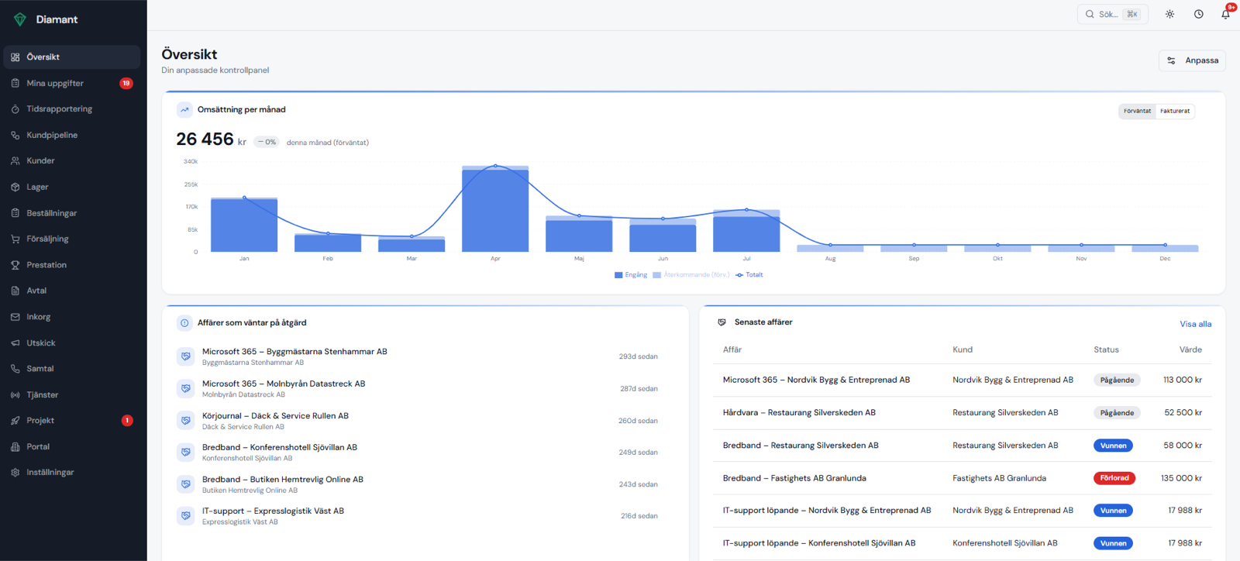Switch chart to Fakturerat
The image size is (1240, 561).
pyautogui.click(x=1175, y=111)
